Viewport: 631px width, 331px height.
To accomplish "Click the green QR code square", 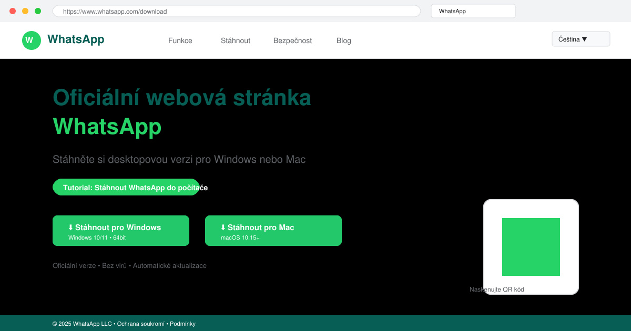I will click(531, 247).
